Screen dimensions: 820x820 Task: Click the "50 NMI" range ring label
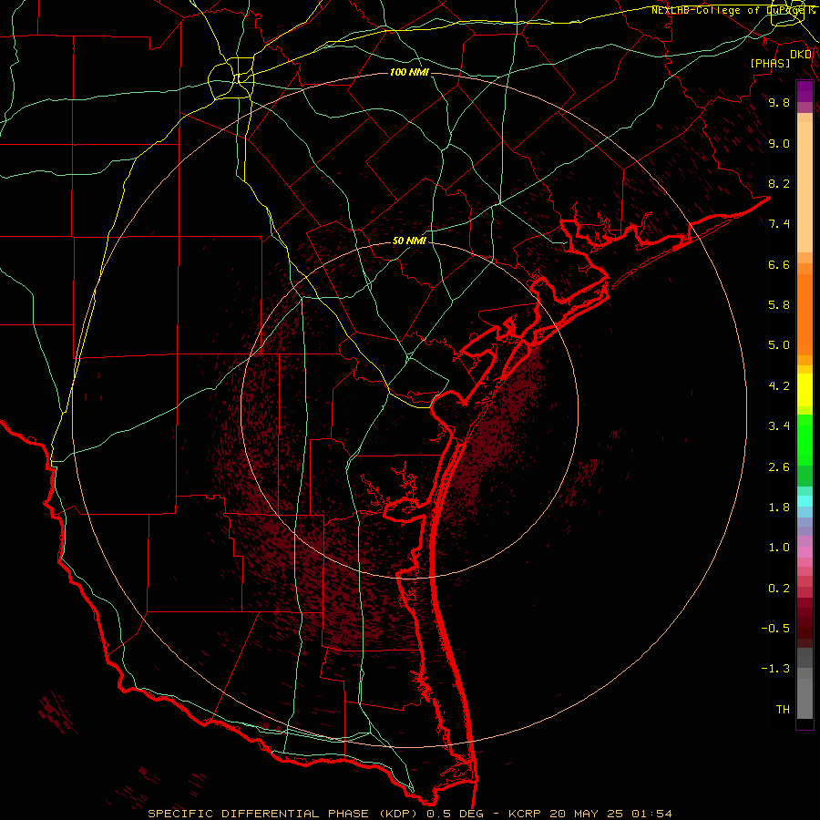[x=409, y=241]
